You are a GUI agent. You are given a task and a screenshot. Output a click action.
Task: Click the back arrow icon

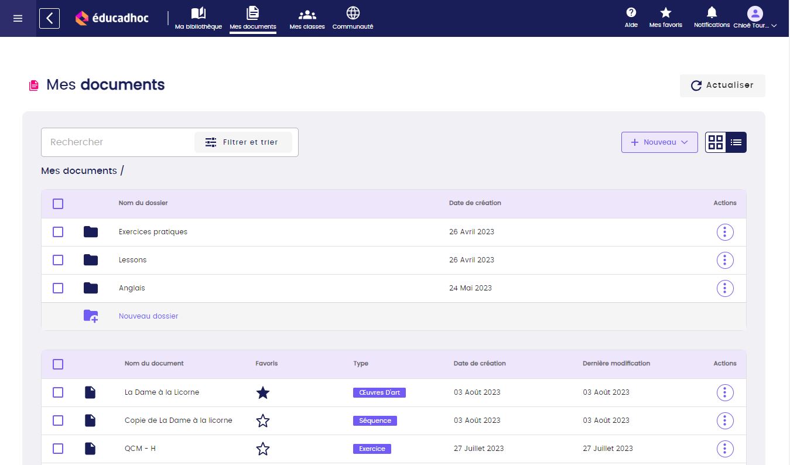(49, 18)
